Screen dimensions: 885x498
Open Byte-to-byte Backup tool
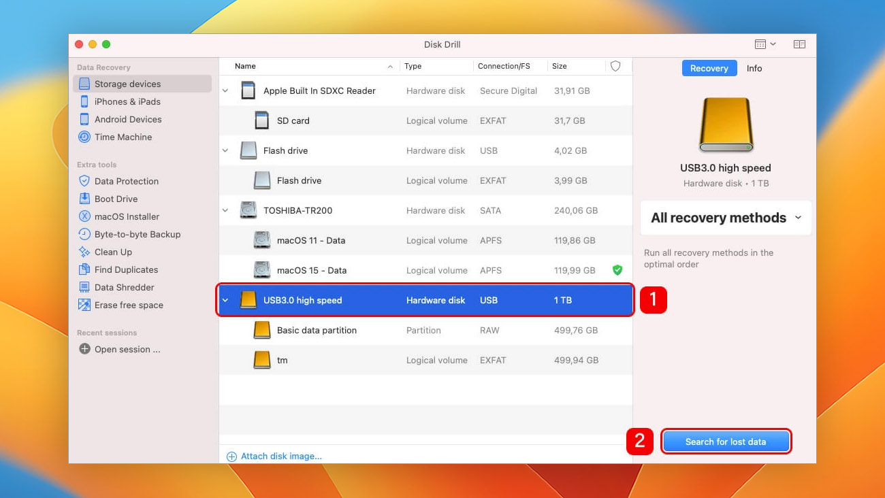click(x=138, y=234)
